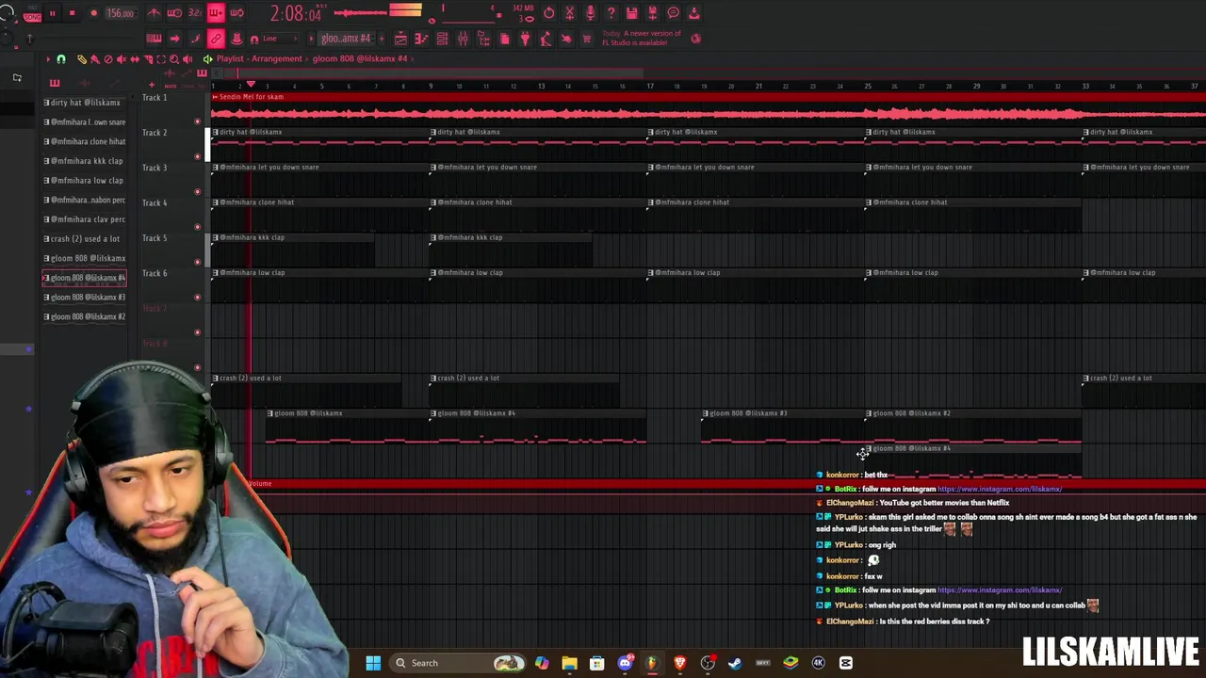Open the Piano roll icon

click(421, 39)
